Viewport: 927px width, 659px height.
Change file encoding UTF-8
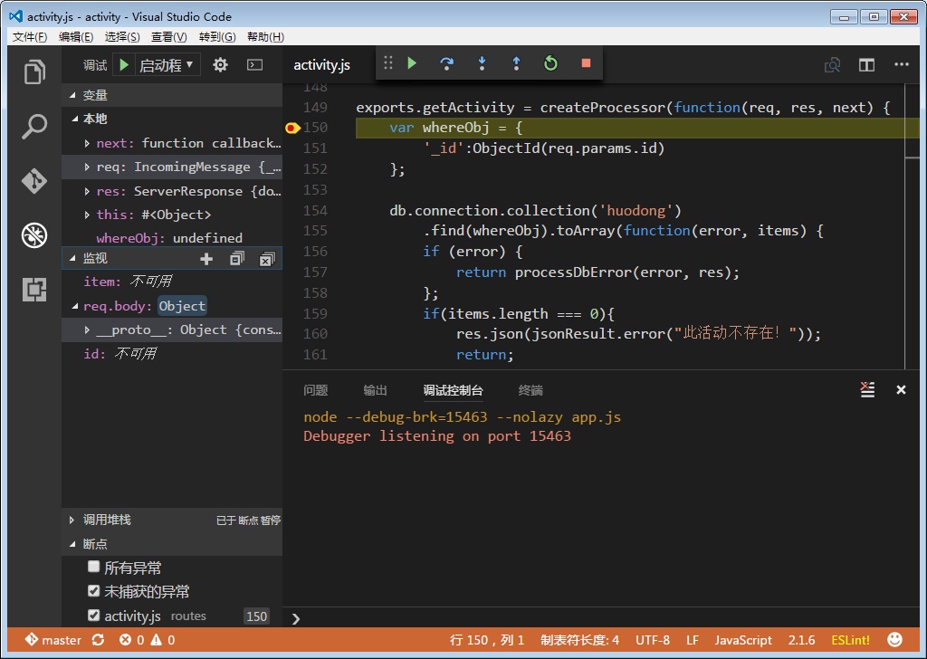coord(652,640)
